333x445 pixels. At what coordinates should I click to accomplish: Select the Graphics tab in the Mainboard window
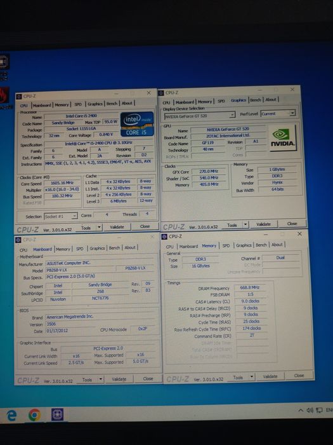point(97,248)
